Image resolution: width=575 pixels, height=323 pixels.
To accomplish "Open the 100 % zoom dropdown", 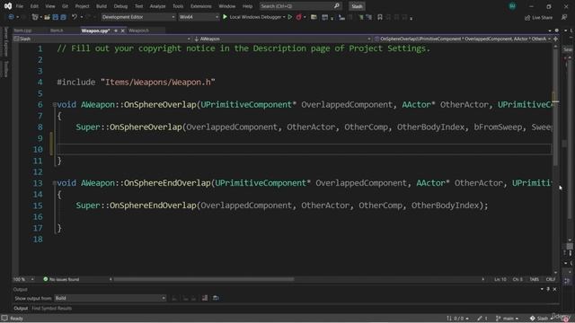I will (24, 279).
